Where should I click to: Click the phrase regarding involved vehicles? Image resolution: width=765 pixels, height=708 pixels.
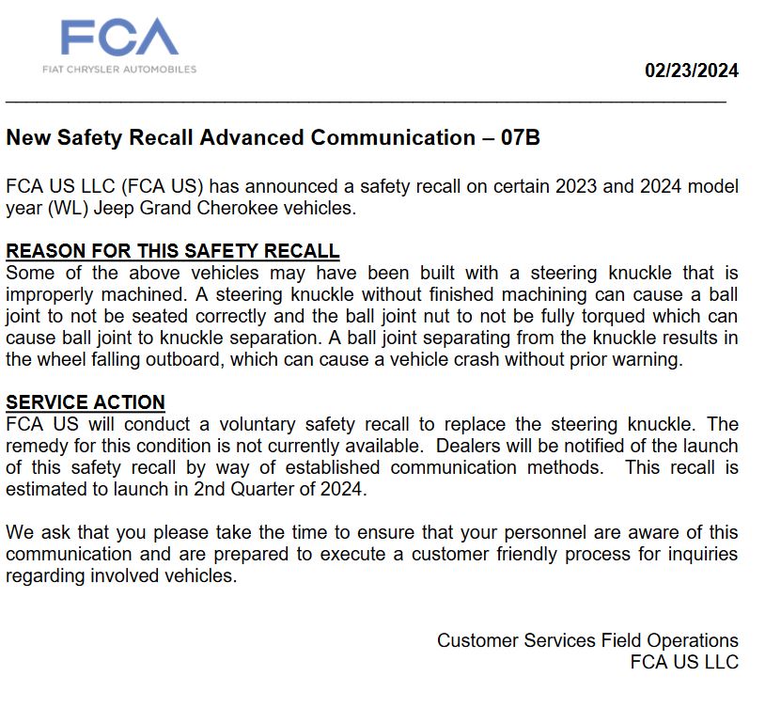[121, 575]
